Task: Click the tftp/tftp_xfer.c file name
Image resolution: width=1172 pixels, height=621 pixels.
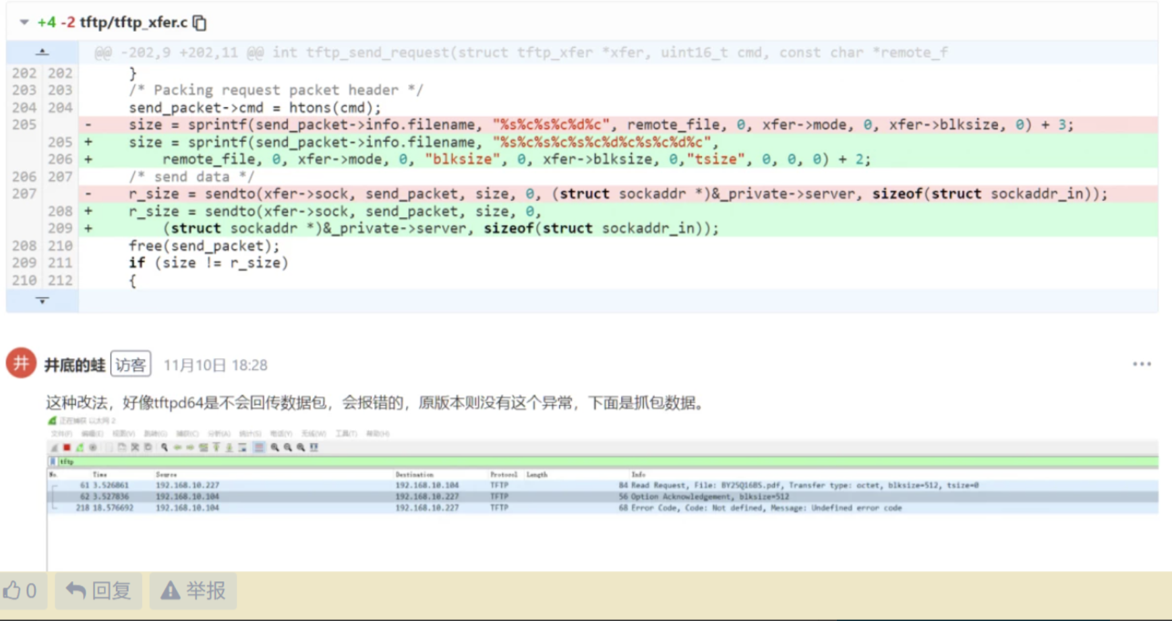Action: (134, 22)
